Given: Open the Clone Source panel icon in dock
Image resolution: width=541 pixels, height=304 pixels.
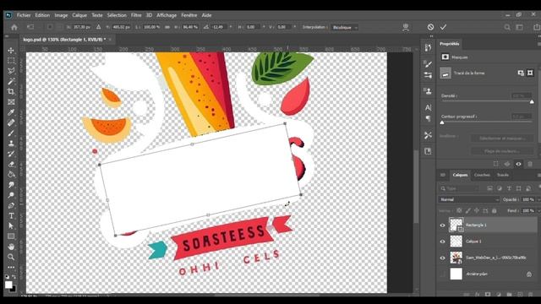Looking at the screenshot, I should click(429, 91).
